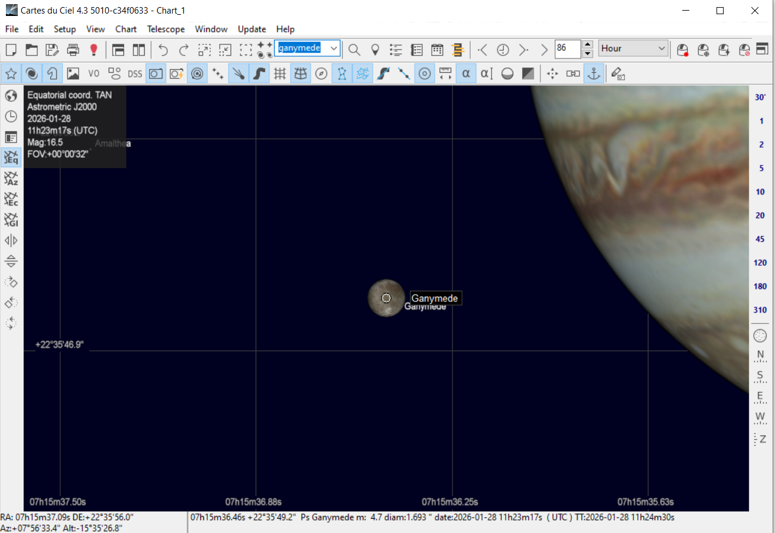Set field of view to 45 degrees

(x=760, y=239)
